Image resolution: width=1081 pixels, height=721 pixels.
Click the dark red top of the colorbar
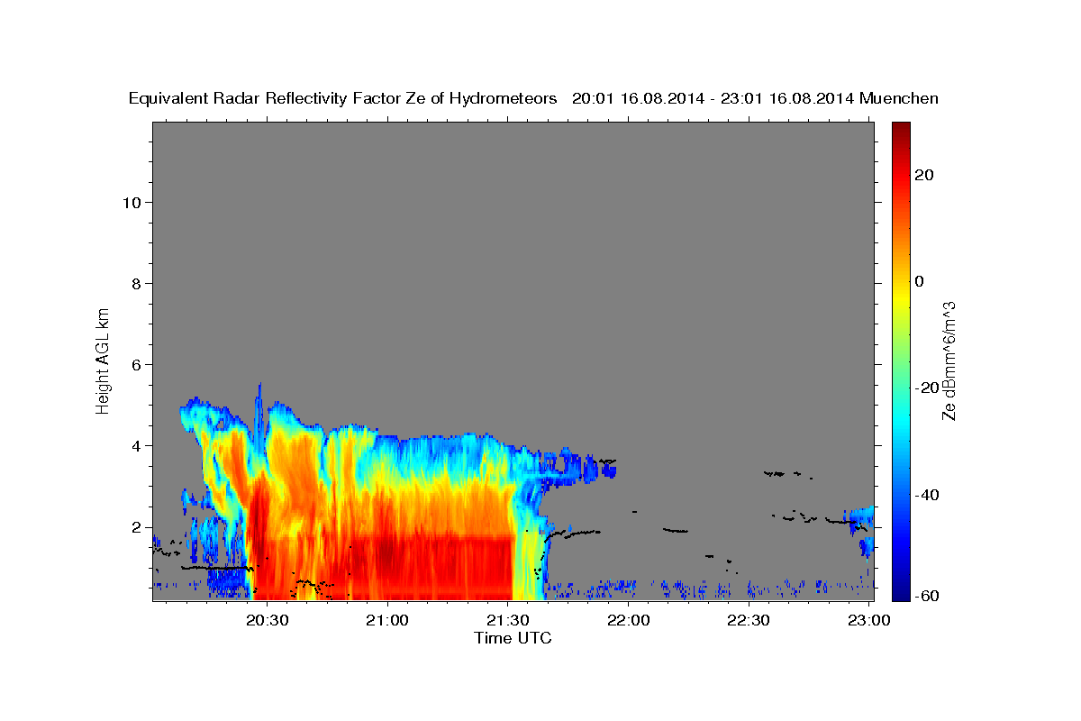(899, 131)
